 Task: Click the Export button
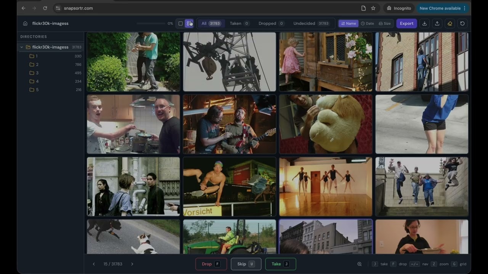click(406, 23)
